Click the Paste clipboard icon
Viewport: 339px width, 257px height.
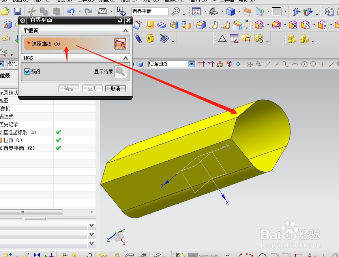point(56,11)
